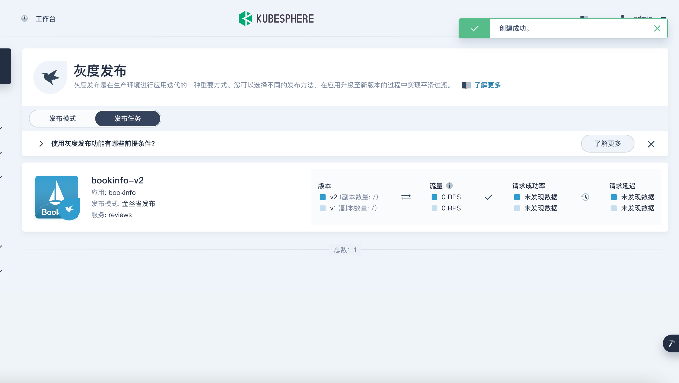Viewport: 679px width, 383px height.
Task: Click the book icon beside 了解更多
Action: tap(466, 85)
